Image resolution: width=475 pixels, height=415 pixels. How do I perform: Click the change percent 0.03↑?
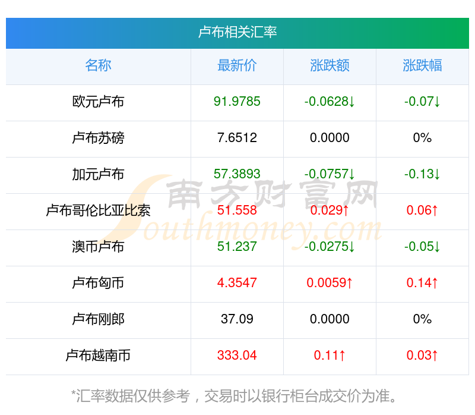(422, 356)
